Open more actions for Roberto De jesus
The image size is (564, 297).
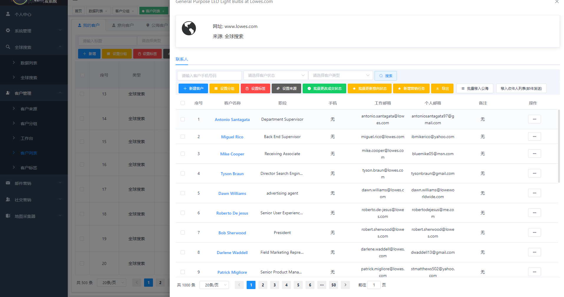[x=534, y=213]
